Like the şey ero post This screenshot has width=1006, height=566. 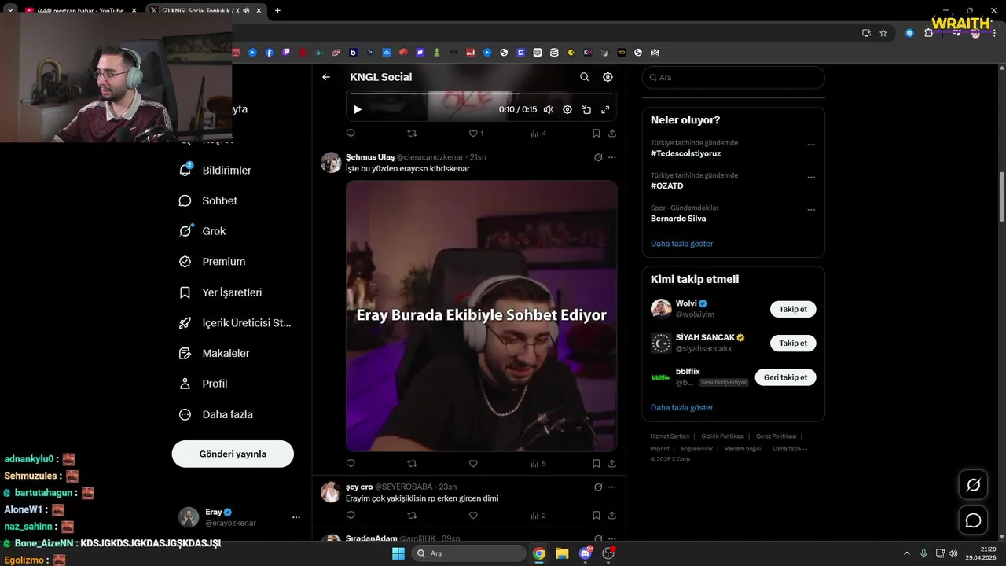473,516
